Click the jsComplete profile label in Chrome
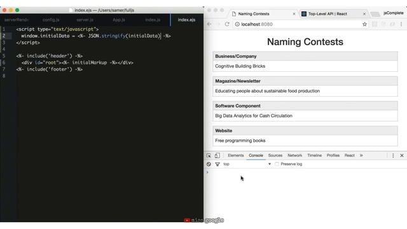 [x=393, y=13]
